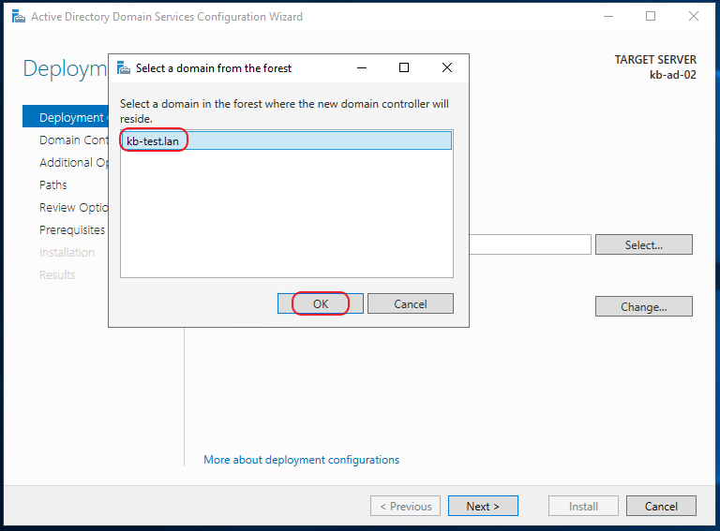Confirm domain selection with OK button

point(321,304)
